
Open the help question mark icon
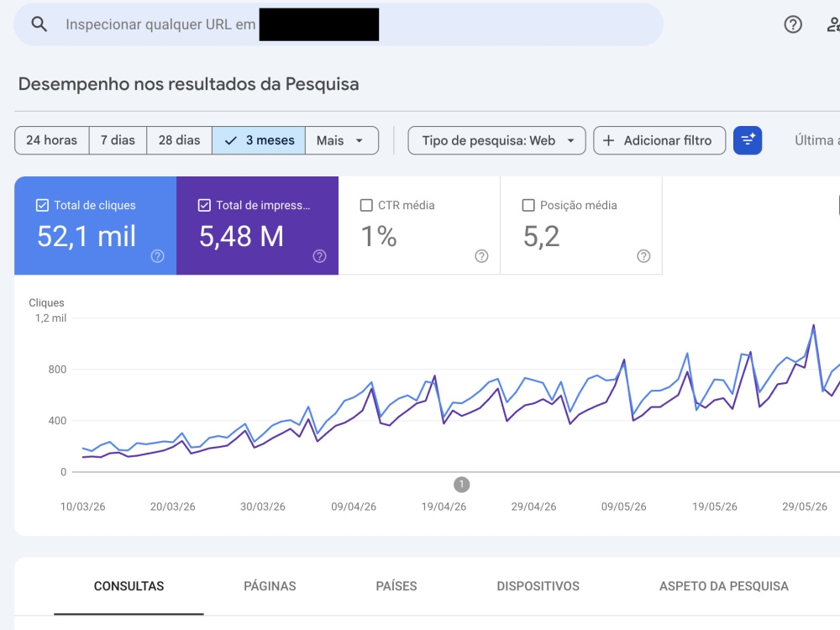(x=793, y=24)
